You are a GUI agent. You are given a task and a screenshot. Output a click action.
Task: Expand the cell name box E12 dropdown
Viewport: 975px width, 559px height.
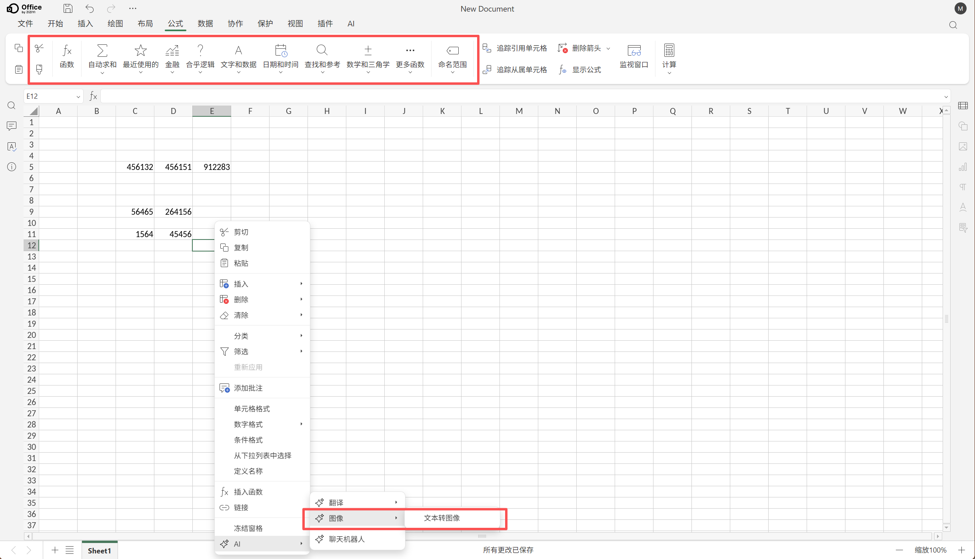[78, 96]
